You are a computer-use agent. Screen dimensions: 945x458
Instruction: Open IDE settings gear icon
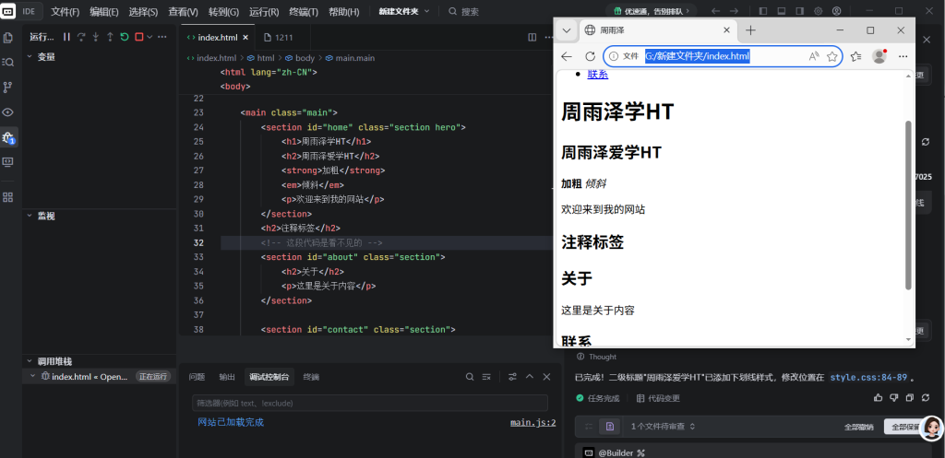click(x=819, y=11)
